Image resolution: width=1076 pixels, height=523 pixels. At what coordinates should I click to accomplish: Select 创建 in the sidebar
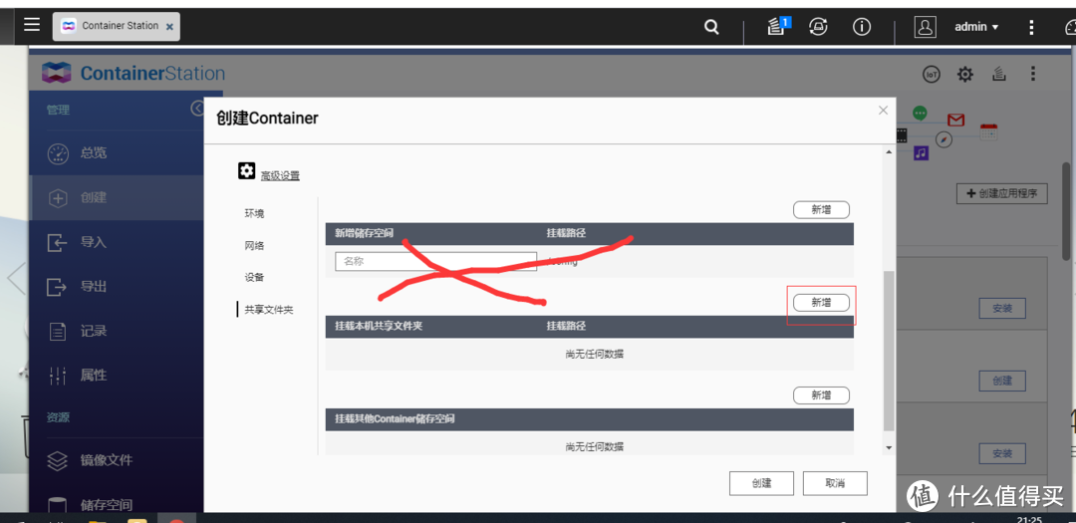[117, 197]
